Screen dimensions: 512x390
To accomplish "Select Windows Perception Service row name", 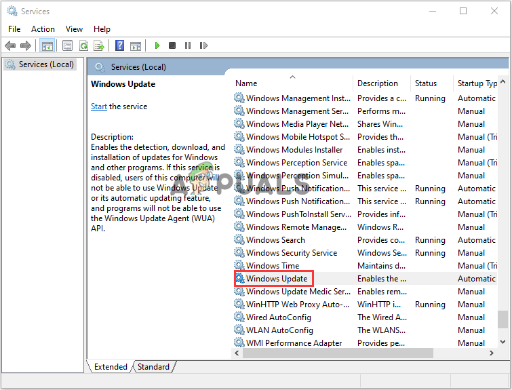I will (x=296, y=163).
